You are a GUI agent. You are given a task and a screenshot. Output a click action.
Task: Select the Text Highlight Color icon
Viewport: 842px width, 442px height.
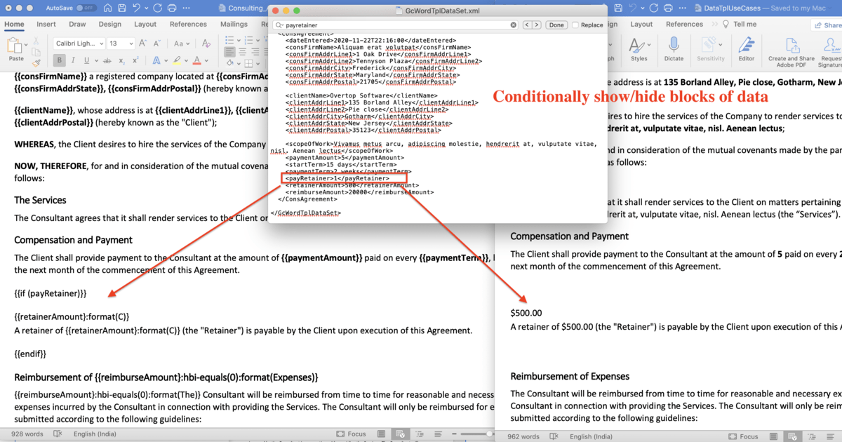pos(178,60)
